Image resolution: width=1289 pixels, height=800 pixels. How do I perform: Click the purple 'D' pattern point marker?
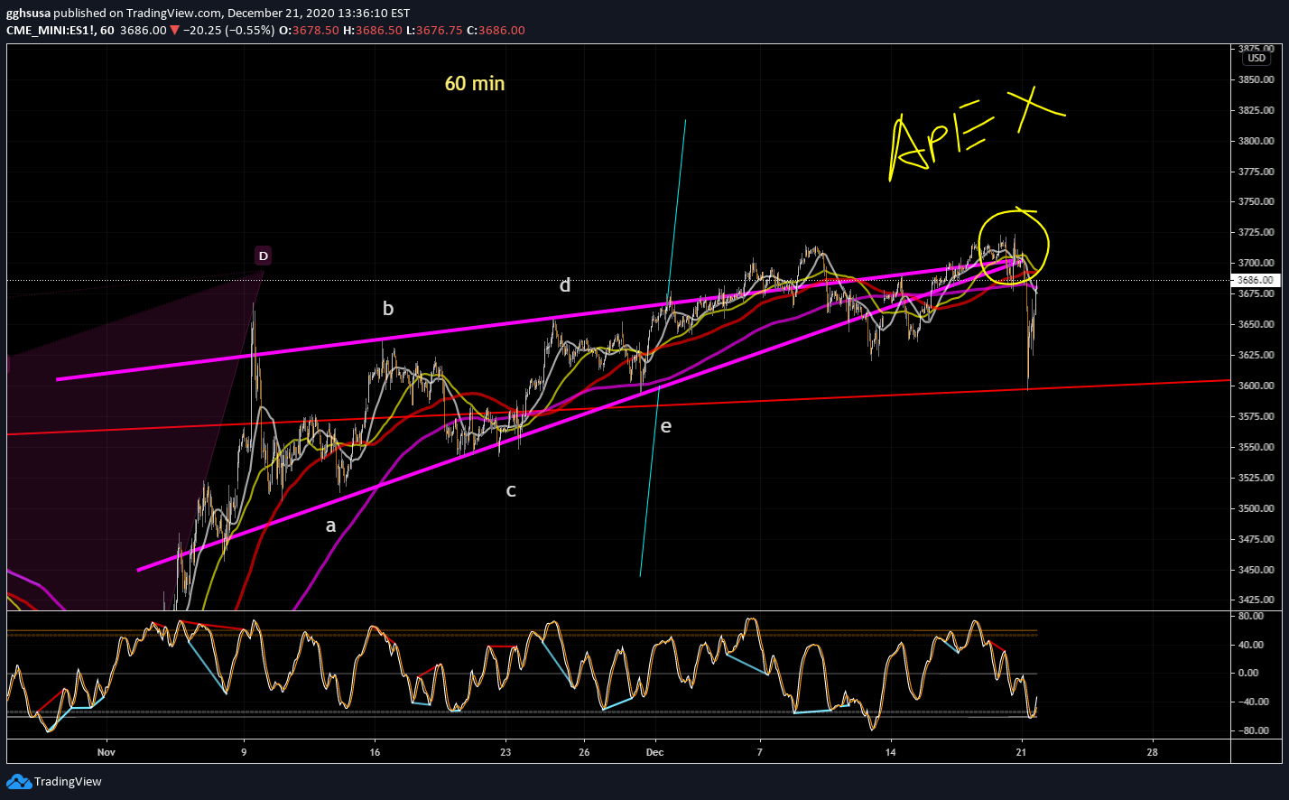263,256
